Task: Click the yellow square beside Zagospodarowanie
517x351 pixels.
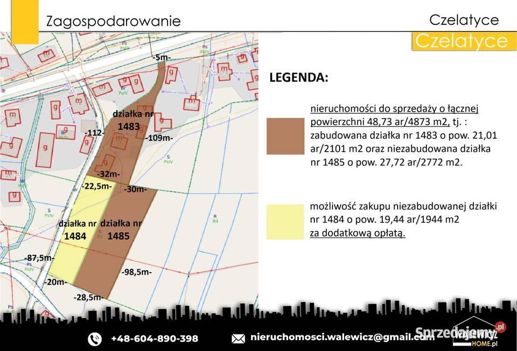Action: (25, 22)
